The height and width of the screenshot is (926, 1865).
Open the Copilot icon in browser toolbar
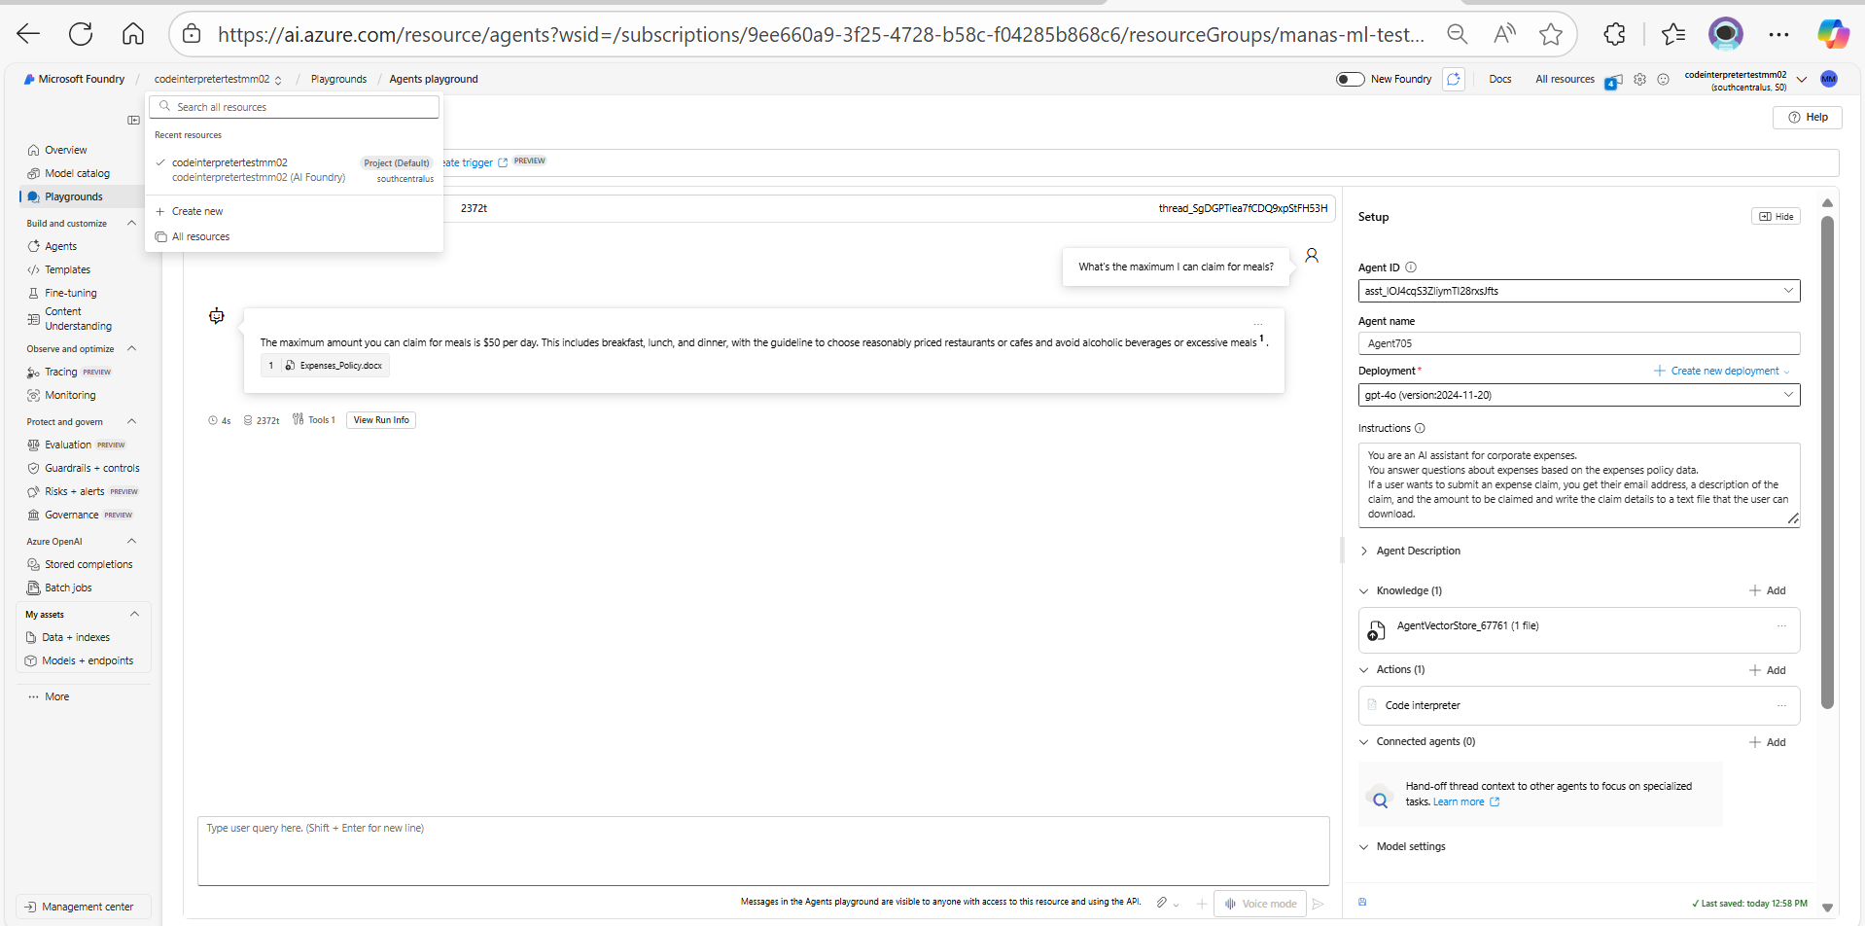tap(1833, 34)
